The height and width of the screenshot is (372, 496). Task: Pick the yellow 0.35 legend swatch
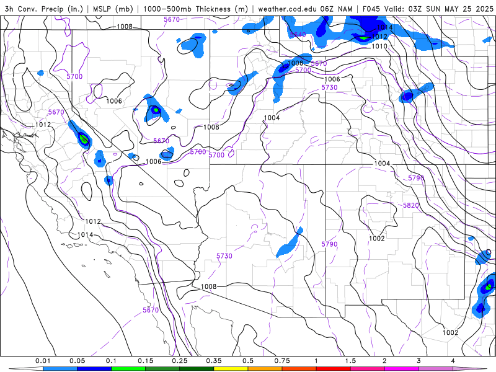click(231, 369)
